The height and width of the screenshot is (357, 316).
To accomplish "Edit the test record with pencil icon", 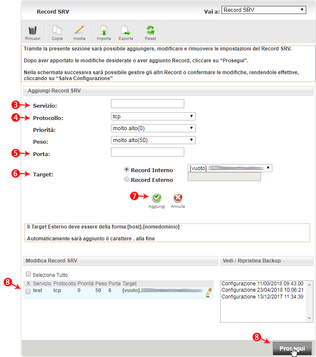I will [209, 293].
